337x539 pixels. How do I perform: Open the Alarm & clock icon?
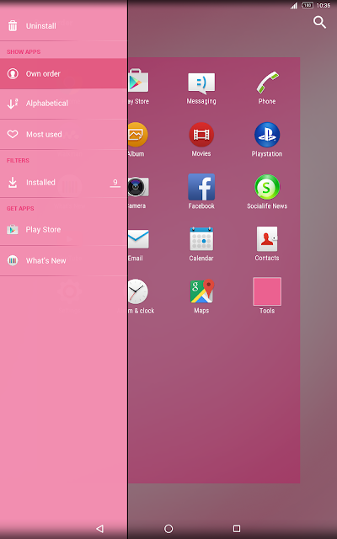point(138,291)
